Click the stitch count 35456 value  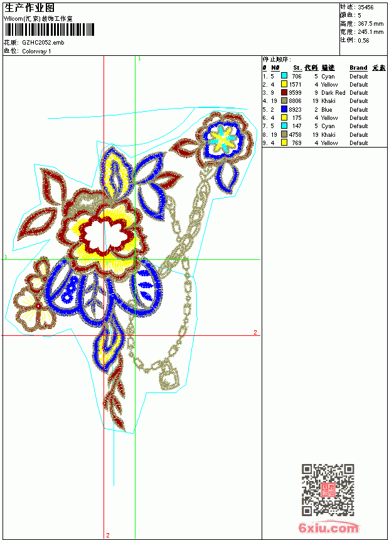point(366,8)
